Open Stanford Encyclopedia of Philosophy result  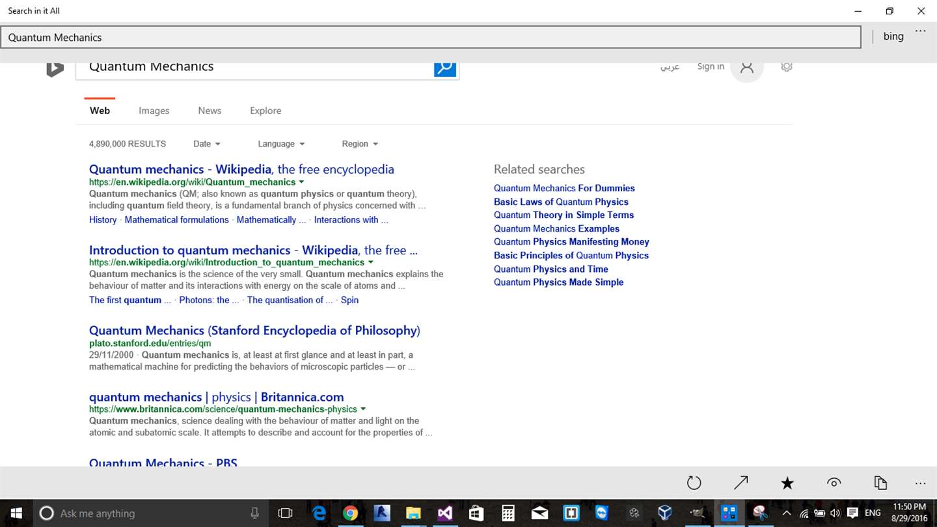(254, 331)
